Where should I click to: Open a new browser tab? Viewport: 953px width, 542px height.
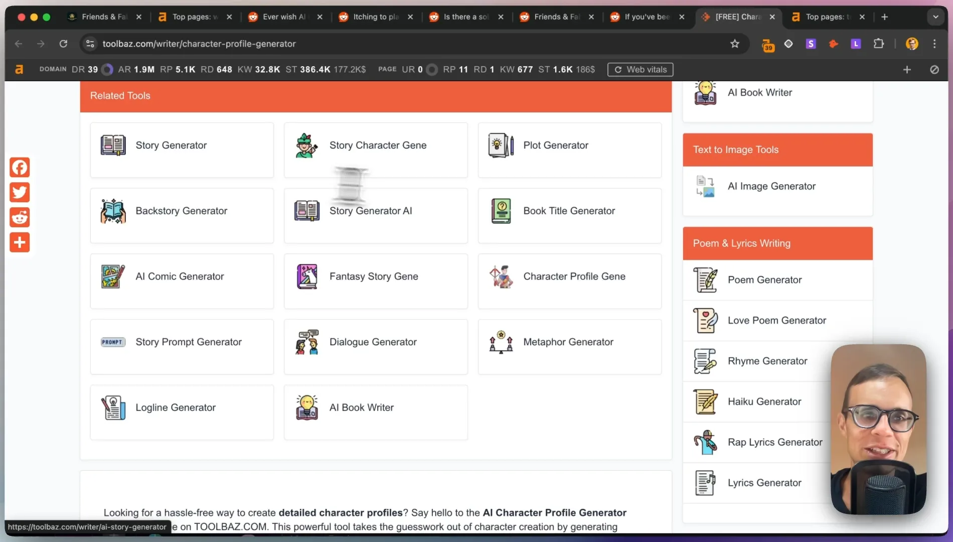click(884, 17)
